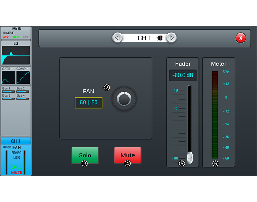This screenshot has width=257, height=202.
Task: Select the Bus 2 send level
Action: [x=23, y=90]
